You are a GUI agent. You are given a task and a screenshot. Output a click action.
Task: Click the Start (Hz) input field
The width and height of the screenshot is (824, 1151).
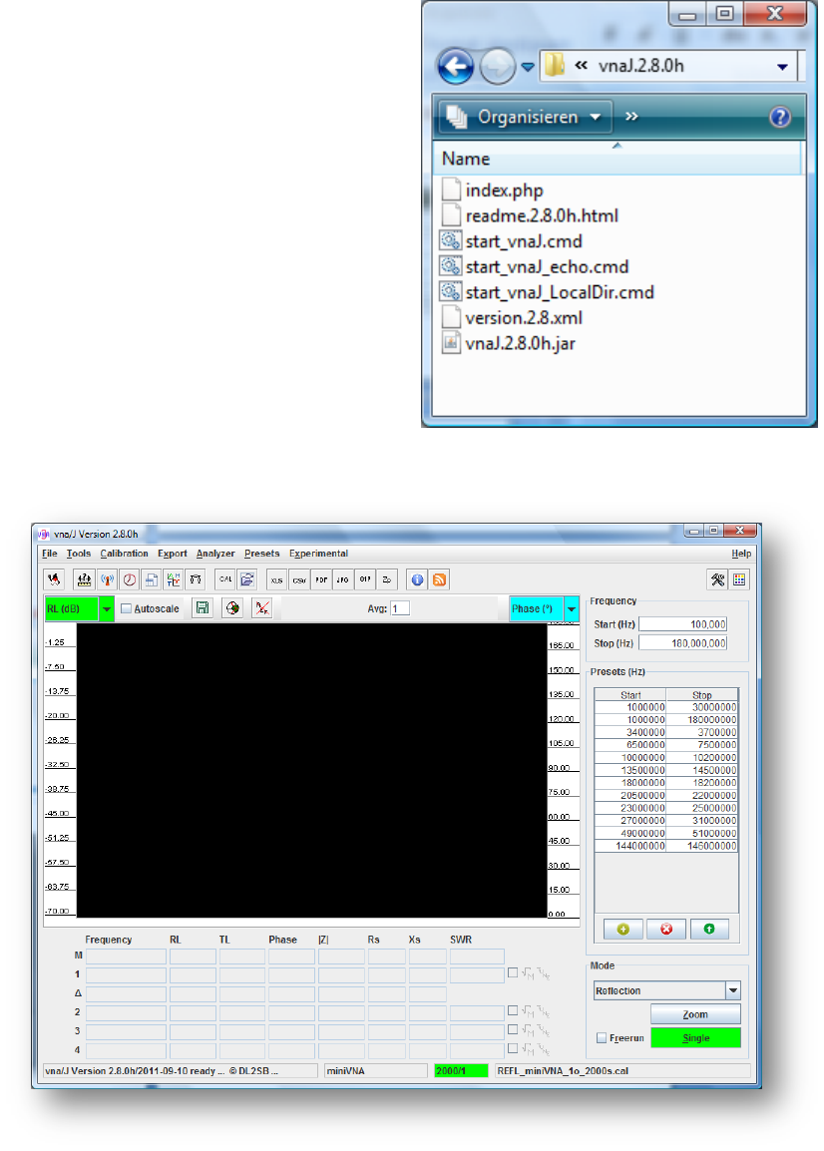(682, 624)
